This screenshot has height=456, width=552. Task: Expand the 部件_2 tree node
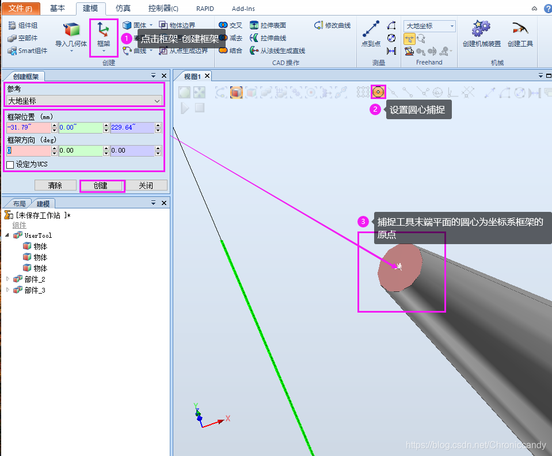(x=7, y=279)
